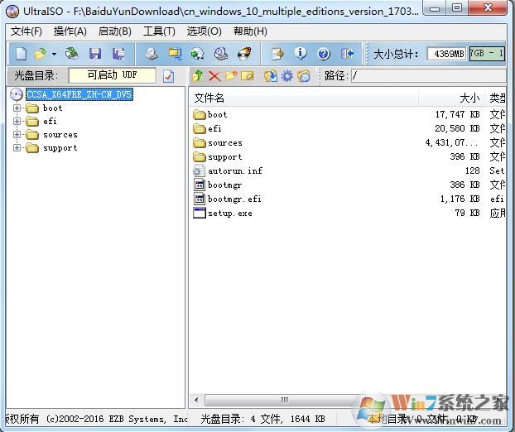The height and width of the screenshot is (432, 515).
Task: Open the dropdown arrow next to Open icon
Action: (x=54, y=54)
